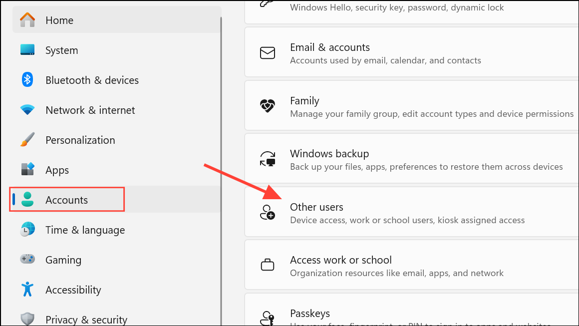
Task: Click the Network wifi icon
Action: pyautogui.click(x=27, y=110)
